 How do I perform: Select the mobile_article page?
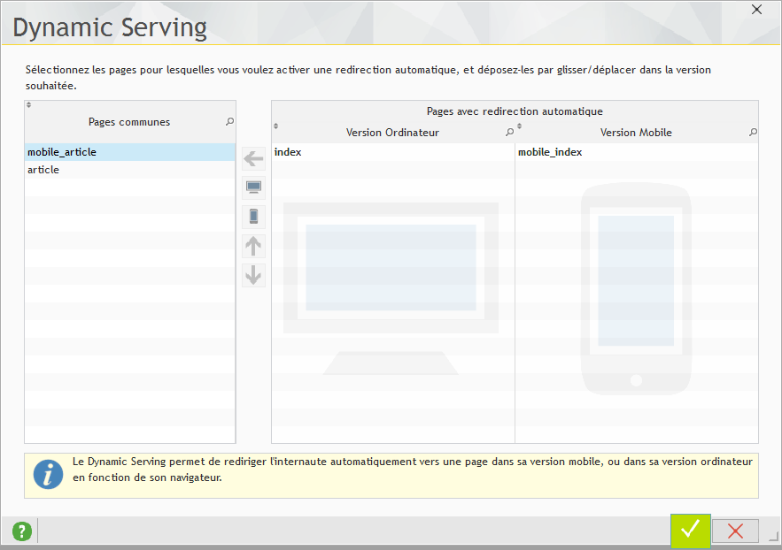62,152
